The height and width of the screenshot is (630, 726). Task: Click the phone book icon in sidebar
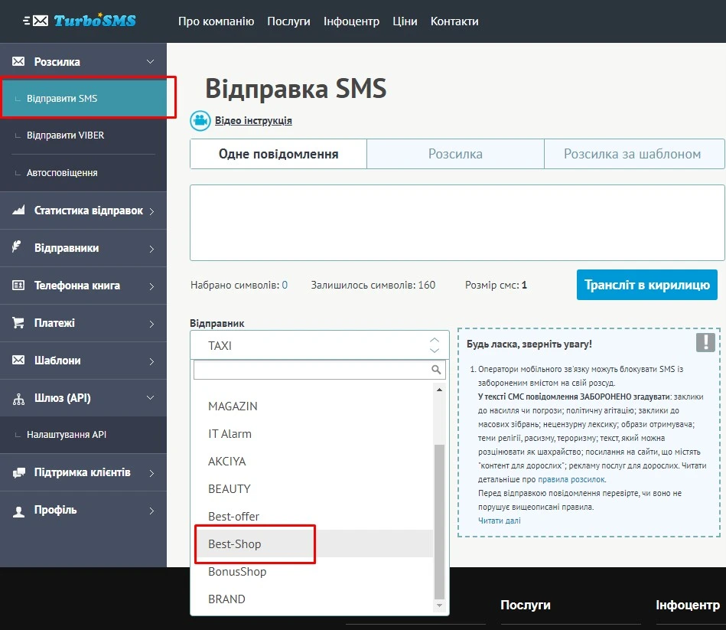[x=18, y=286]
